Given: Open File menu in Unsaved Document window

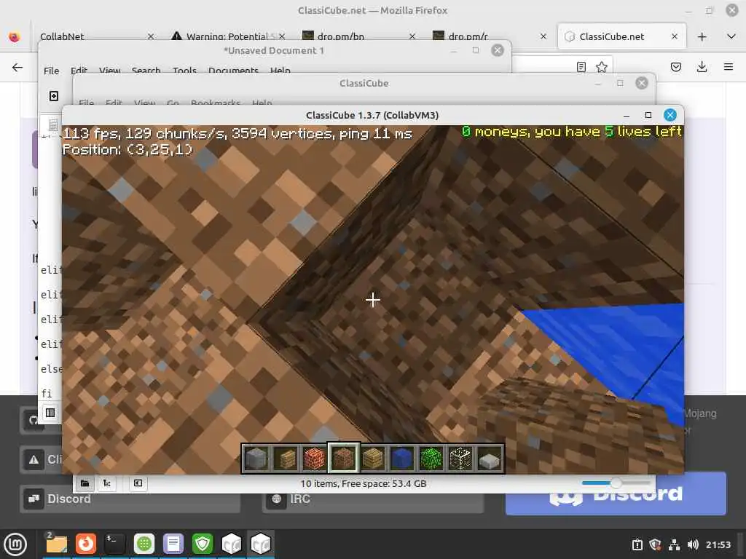Looking at the screenshot, I should point(52,71).
